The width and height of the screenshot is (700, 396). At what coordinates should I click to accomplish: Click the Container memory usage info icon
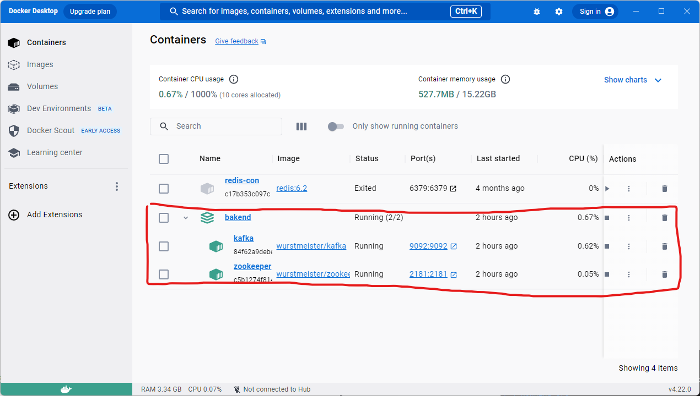click(x=505, y=79)
